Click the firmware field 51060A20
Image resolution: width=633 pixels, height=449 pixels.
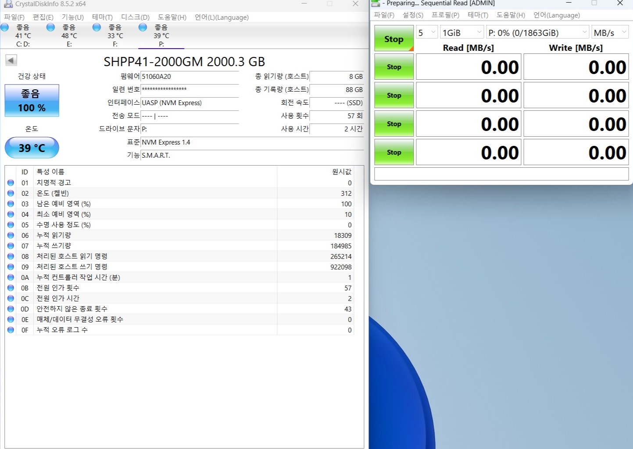(x=190, y=76)
